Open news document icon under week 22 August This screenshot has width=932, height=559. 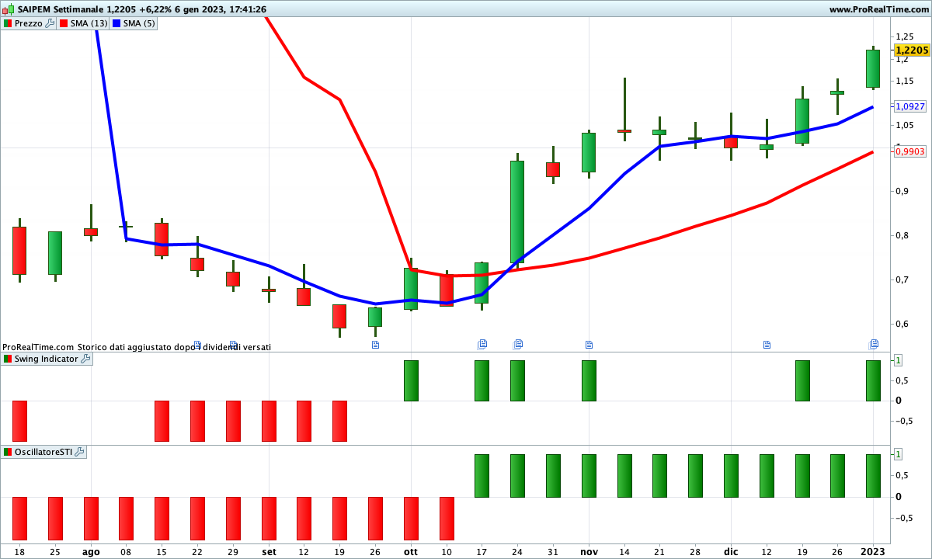coord(197,345)
